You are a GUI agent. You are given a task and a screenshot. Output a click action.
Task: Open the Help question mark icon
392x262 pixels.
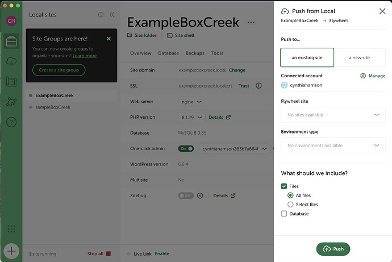point(11,122)
